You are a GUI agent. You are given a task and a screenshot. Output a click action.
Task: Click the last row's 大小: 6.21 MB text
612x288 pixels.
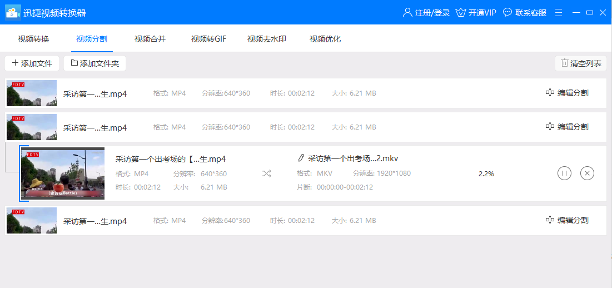click(x=354, y=221)
